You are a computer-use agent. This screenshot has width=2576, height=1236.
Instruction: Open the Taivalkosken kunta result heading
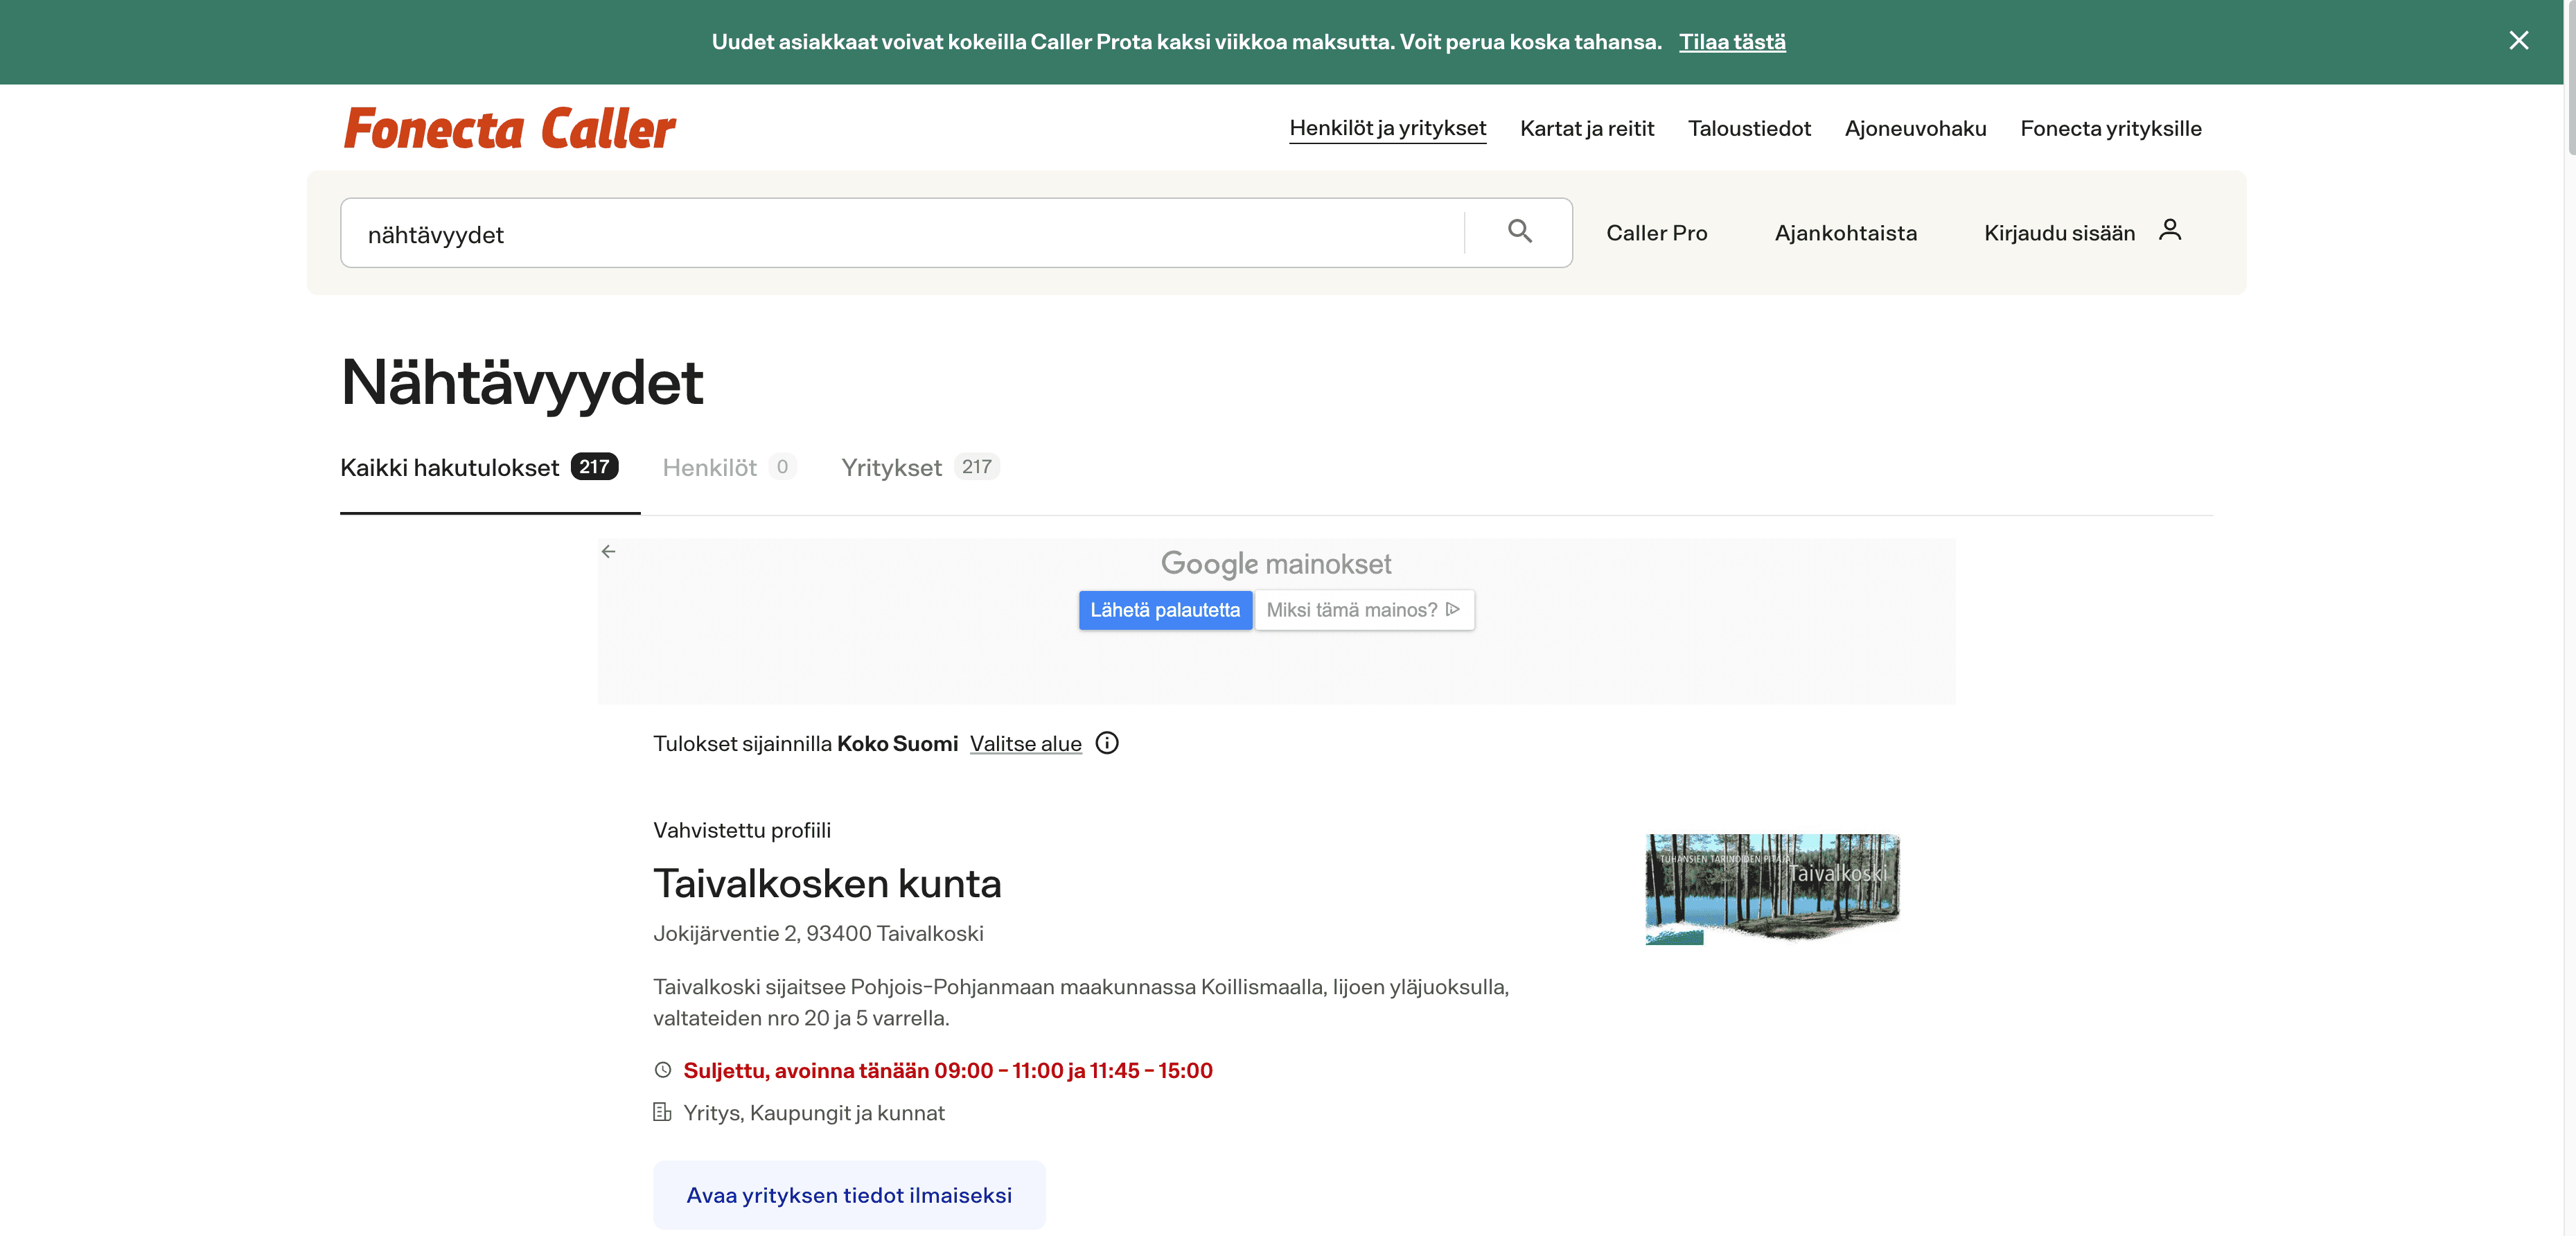pos(826,883)
